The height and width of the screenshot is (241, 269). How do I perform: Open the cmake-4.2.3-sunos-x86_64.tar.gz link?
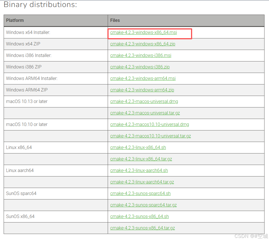pyautogui.click(x=142, y=228)
